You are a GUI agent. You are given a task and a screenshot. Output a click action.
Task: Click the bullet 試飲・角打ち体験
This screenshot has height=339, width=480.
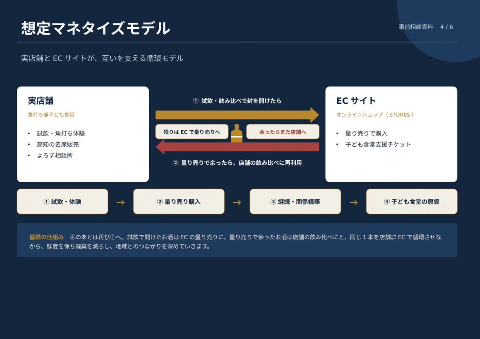click(61, 133)
